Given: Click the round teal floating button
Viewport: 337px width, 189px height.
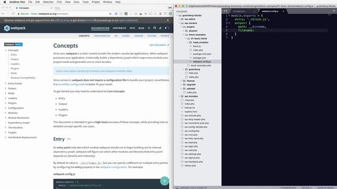Looking at the screenshot, I should point(164,181).
